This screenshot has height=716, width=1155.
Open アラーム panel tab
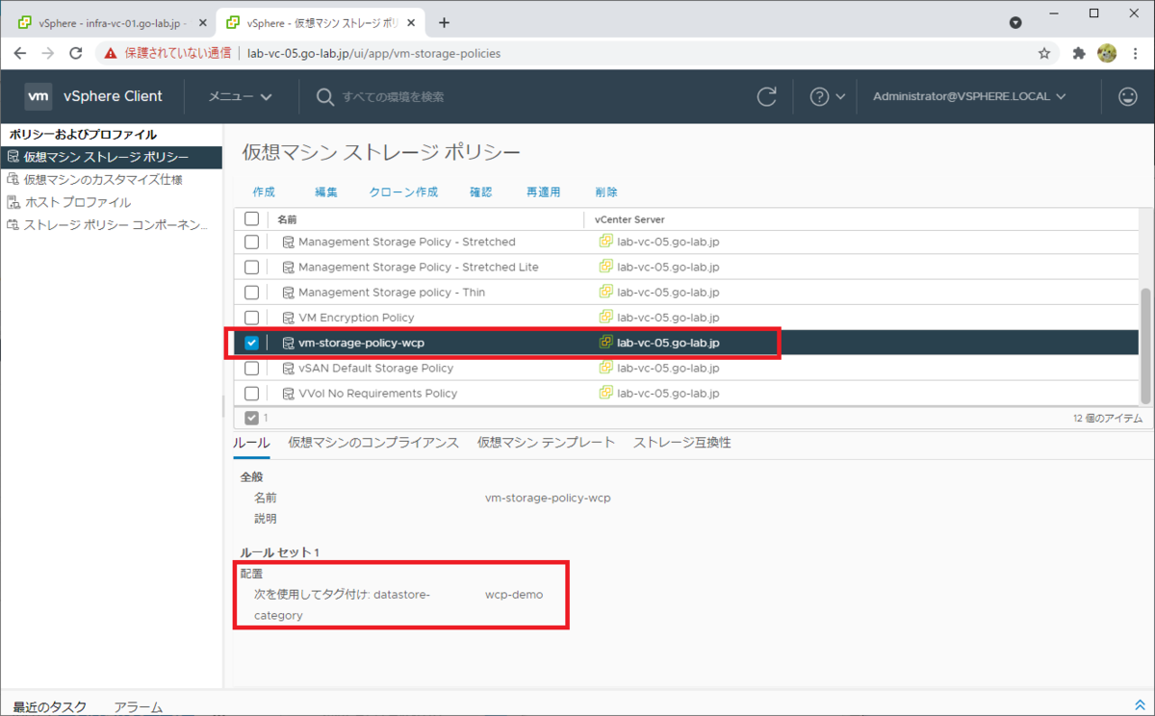pyautogui.click(x=138, y=706)
